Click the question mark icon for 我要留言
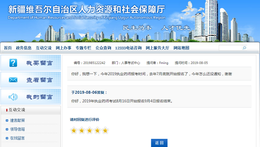The height and width of the screenshot is (147, 260). coord(13,63)
